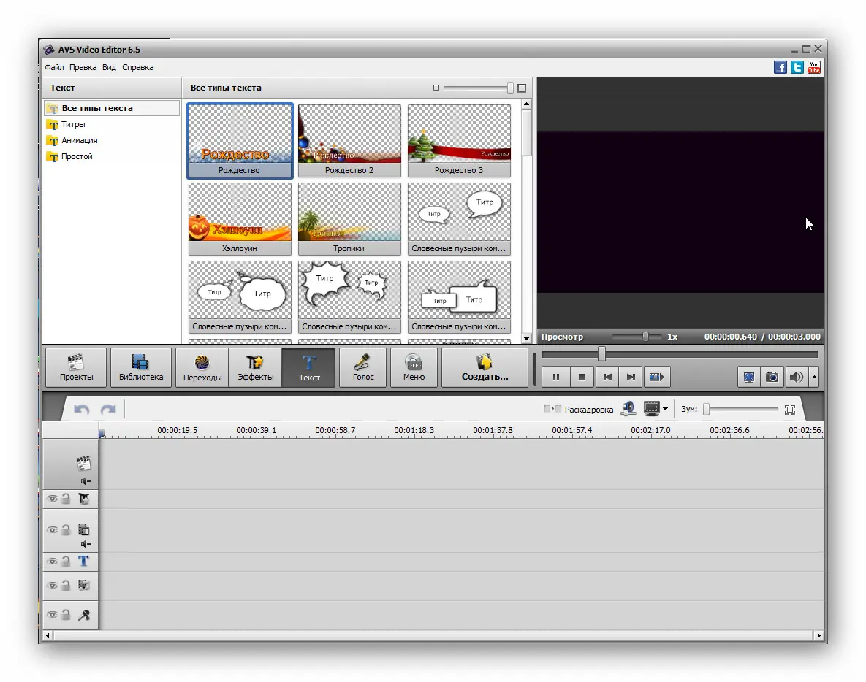866x682 pixels.
Task: Open the YouTube link icon
Action: (x=814, y=67)
